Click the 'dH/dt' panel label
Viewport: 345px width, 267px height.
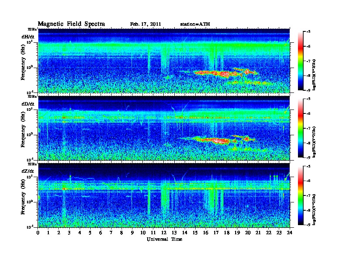28,37
